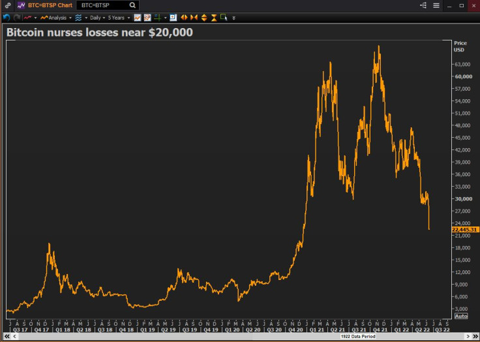Jump to latest data double-right arrow
The height and width of the screenshot is (342, 480).
click(475, 337)
